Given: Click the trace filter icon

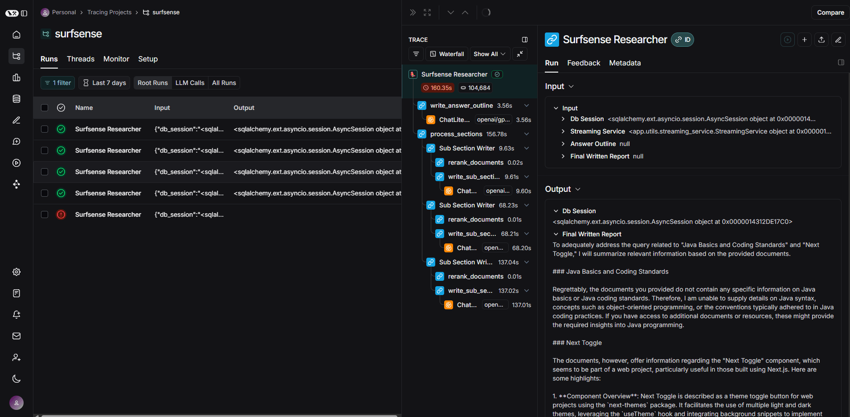Looking at the screenshot, I should [x=416, y=54].
